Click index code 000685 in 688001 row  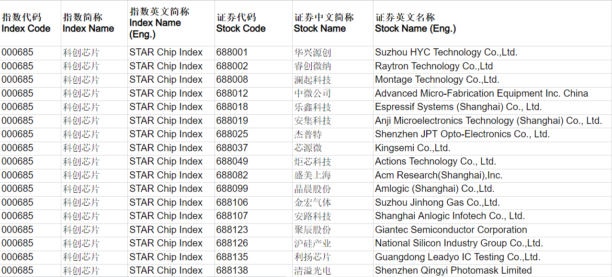pyautogui.click(x=18, y=53)
